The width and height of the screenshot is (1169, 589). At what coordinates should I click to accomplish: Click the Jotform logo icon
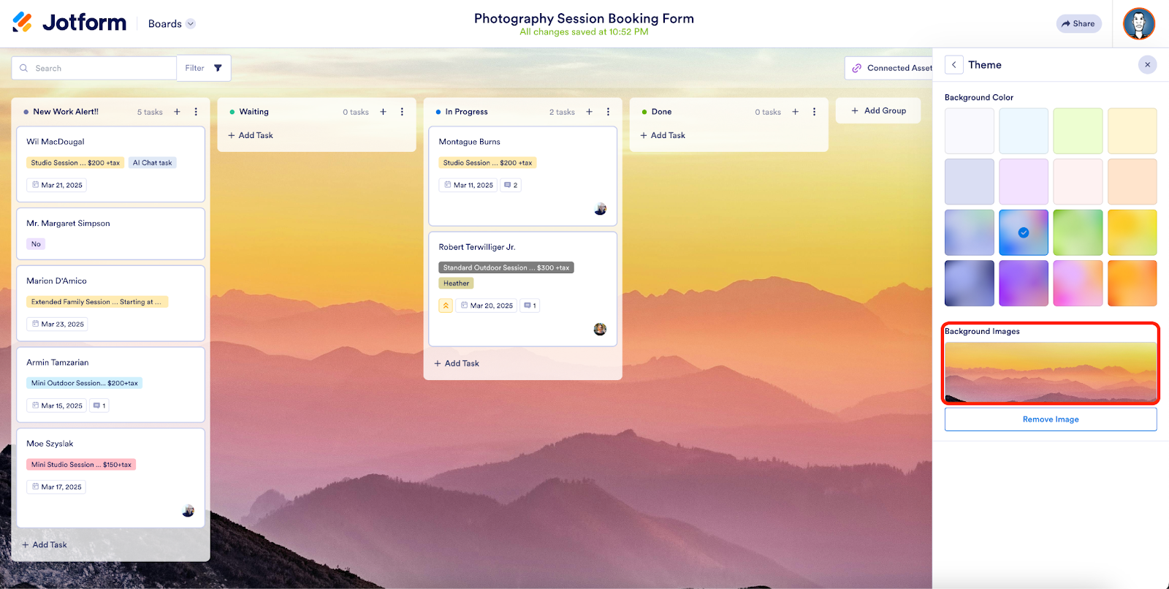(x=23, y=23)
